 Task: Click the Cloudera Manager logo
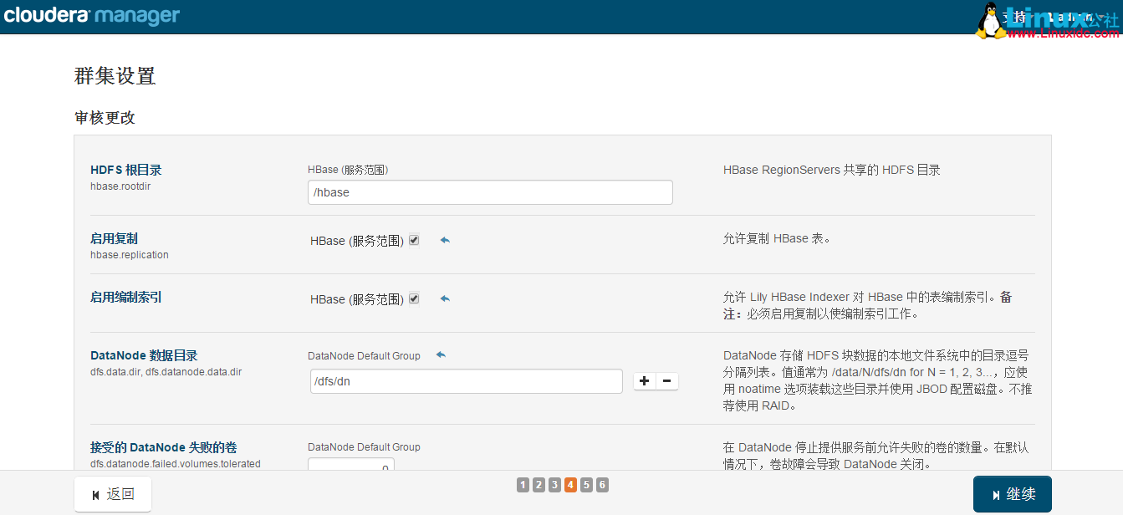click(90, 14)
